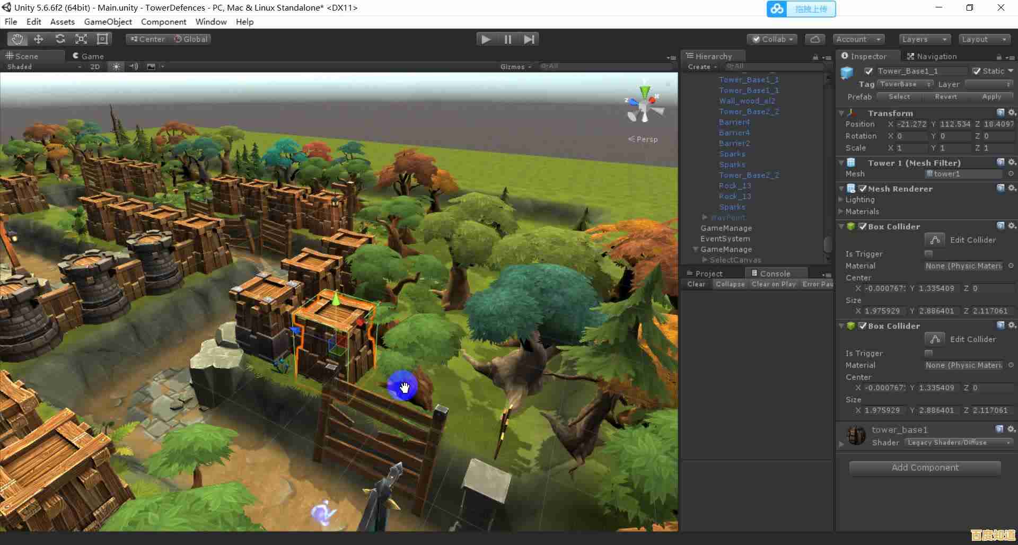The width and height of the screenshot is (1018, 545).
Task: Open the TowerBase tag dropdown
Action: click(905, 84)
